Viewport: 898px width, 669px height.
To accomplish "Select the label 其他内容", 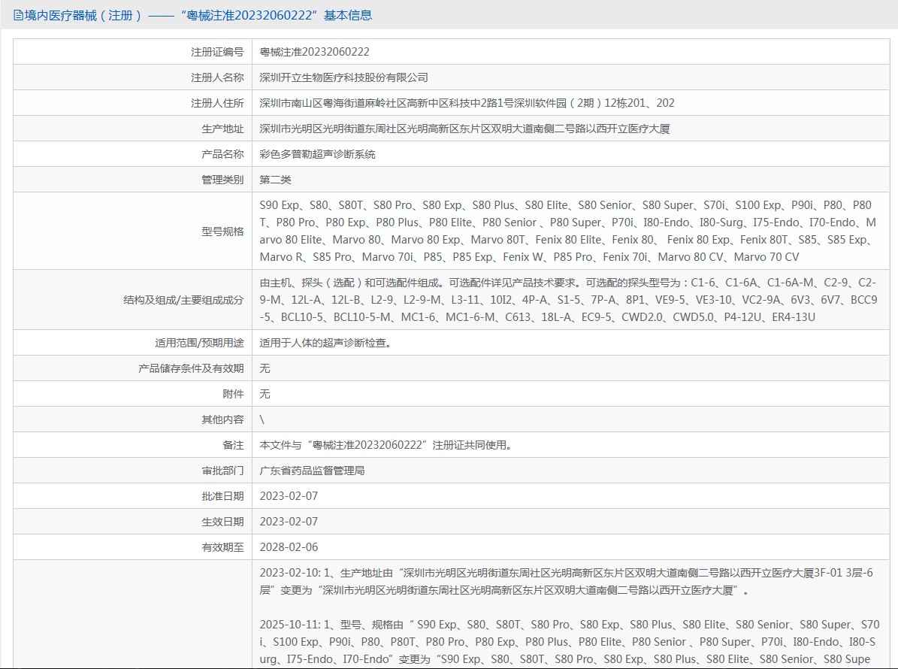I will [222, 420].
